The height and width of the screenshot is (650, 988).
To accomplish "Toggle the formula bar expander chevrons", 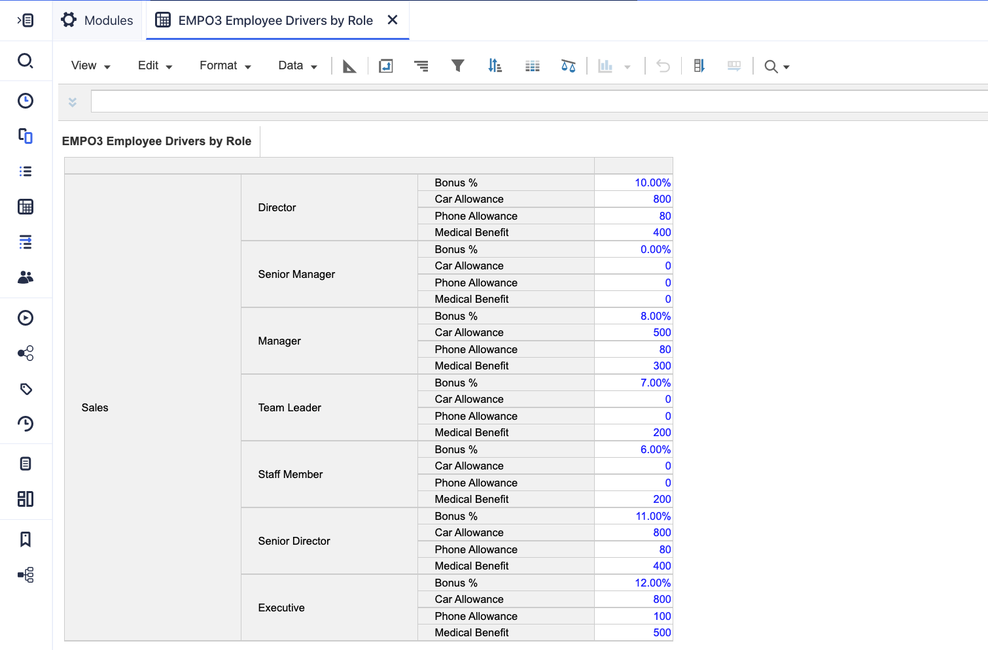I will point(72,101).
